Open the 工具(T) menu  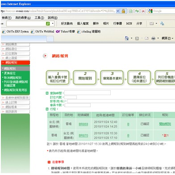click(39, 18)
